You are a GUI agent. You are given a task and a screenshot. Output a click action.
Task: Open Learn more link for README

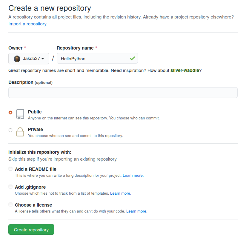tap(133, 176)
